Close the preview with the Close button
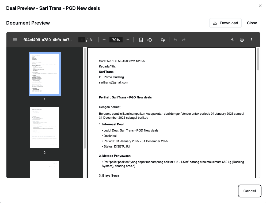The height and width of the screenshot is (203, 266). click(252, 23)
